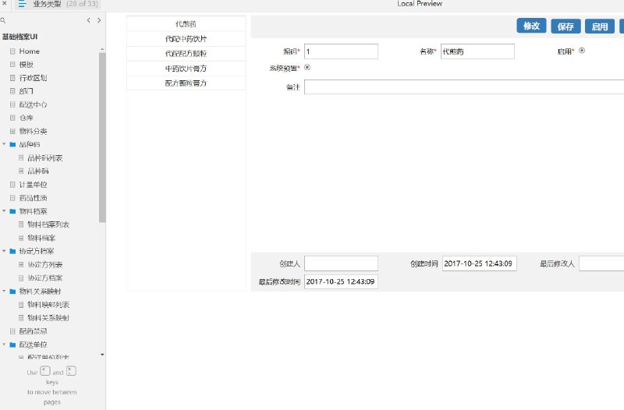
Task: Click the 业务类型 page title at top
Action: [x=47, y=4]
